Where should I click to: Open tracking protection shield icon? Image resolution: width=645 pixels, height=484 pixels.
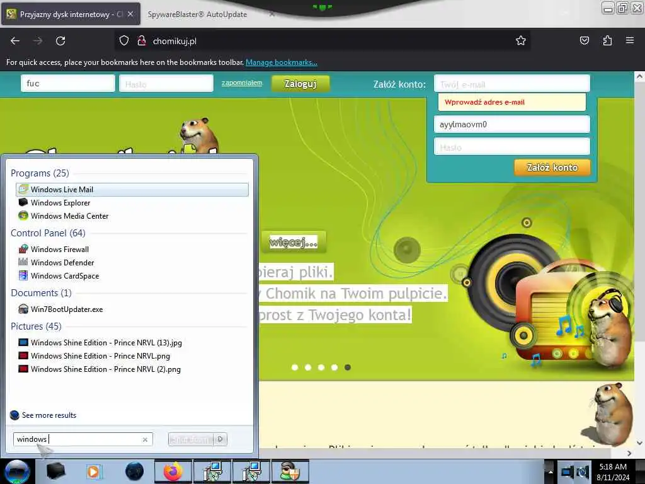124,41
